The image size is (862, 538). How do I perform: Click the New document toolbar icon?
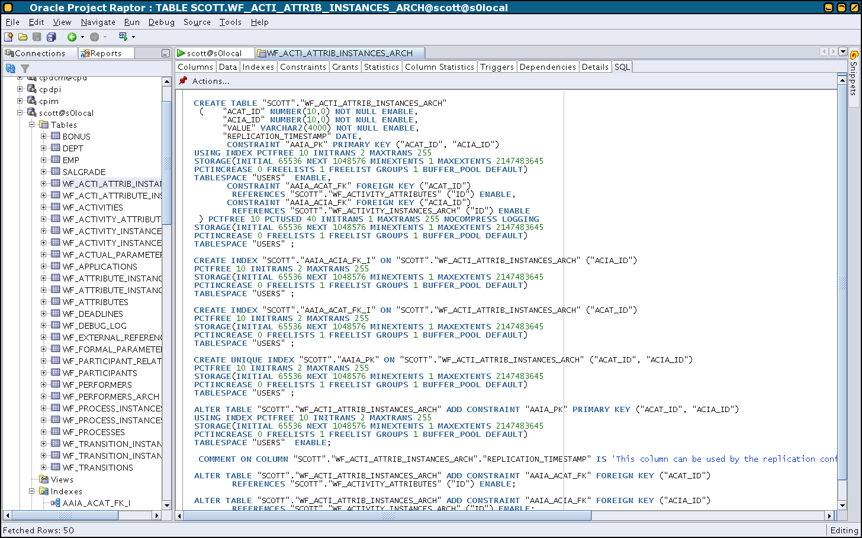tap(8, 37)
